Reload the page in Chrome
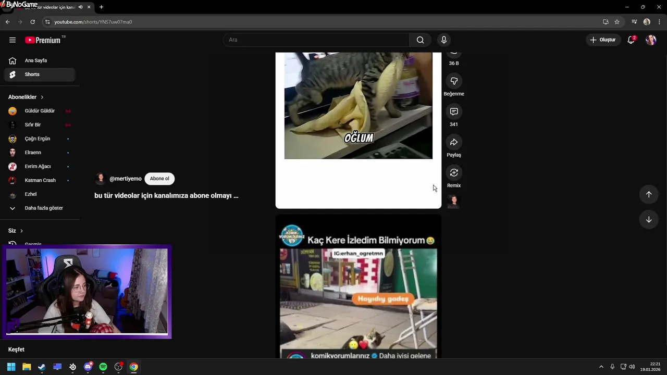 (x=32, y=22)
